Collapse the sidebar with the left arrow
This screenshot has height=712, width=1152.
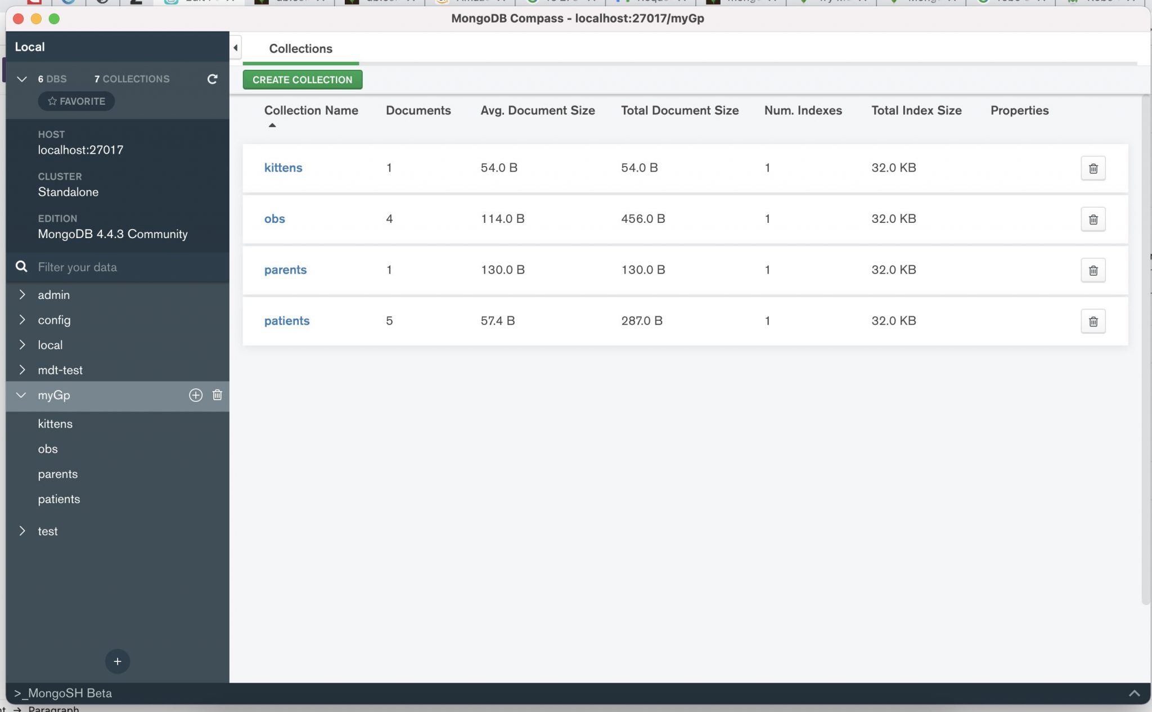[235, 47]
